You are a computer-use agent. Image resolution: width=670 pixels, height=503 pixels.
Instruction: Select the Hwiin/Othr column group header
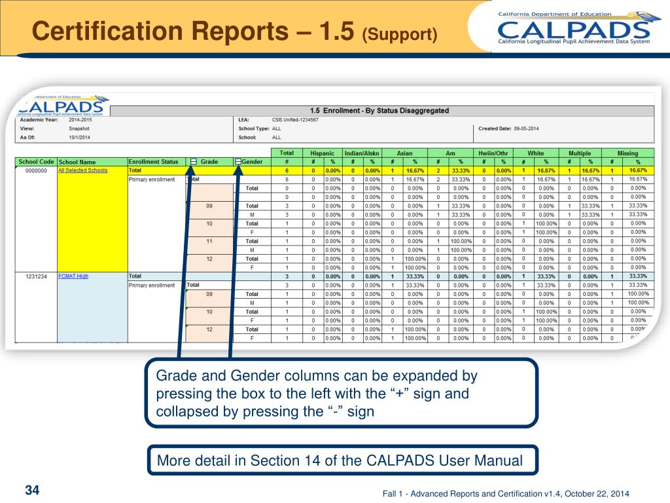coord(493,153)
